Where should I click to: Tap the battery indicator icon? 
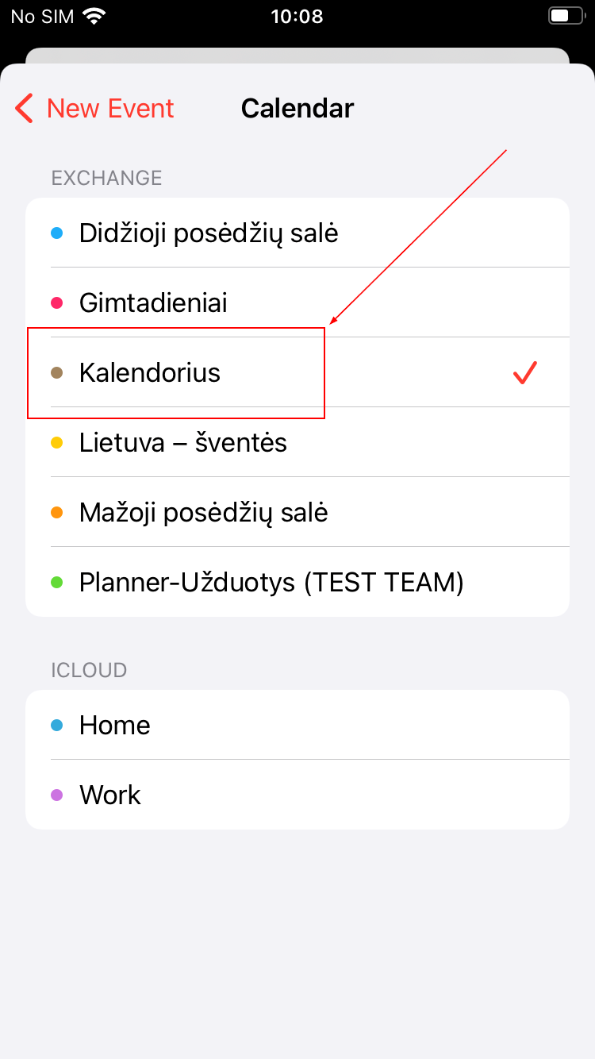[x=564, y=16]
